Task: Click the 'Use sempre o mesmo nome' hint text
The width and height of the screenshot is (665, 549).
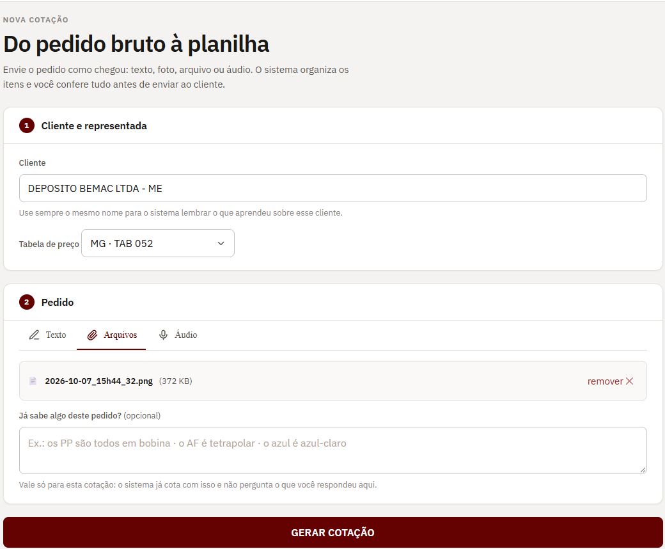Action: point(181,213)
